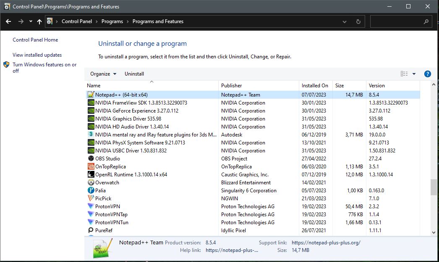Image resolution: width=439 pixels, height=262 pixels.
Task: Click the NVIDIA HD Audio Driver icon
Action: 91,127
